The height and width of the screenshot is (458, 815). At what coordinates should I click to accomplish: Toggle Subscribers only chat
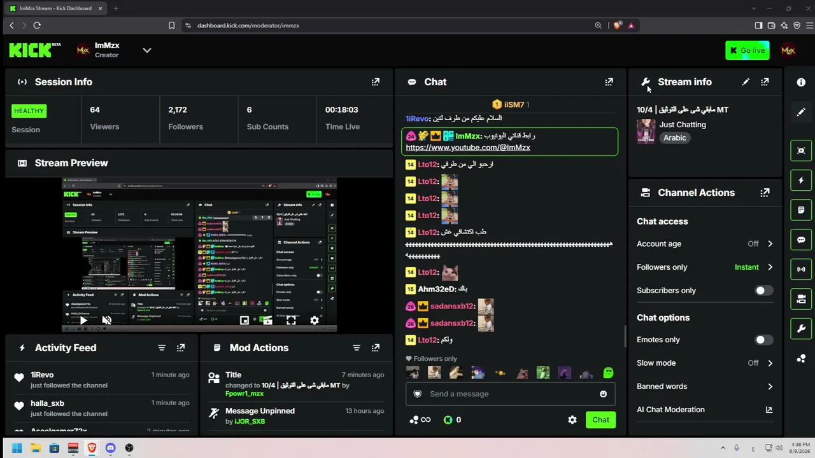(x=763, y=291)
